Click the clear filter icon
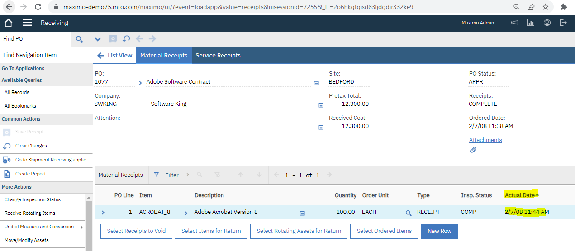 pyautogui.click(x=217, y=175)
